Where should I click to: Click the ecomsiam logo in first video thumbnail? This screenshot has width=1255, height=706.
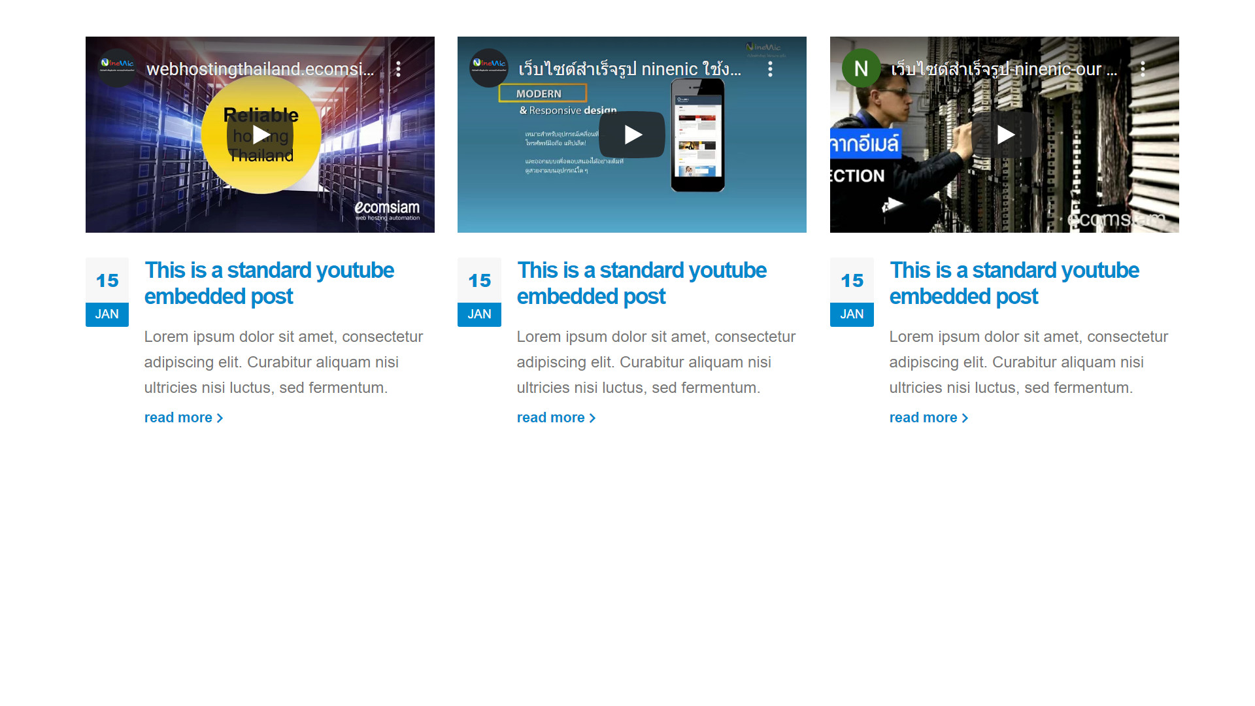(387, 210)
